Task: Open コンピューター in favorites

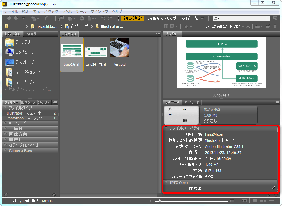Action: click(21, 52)
